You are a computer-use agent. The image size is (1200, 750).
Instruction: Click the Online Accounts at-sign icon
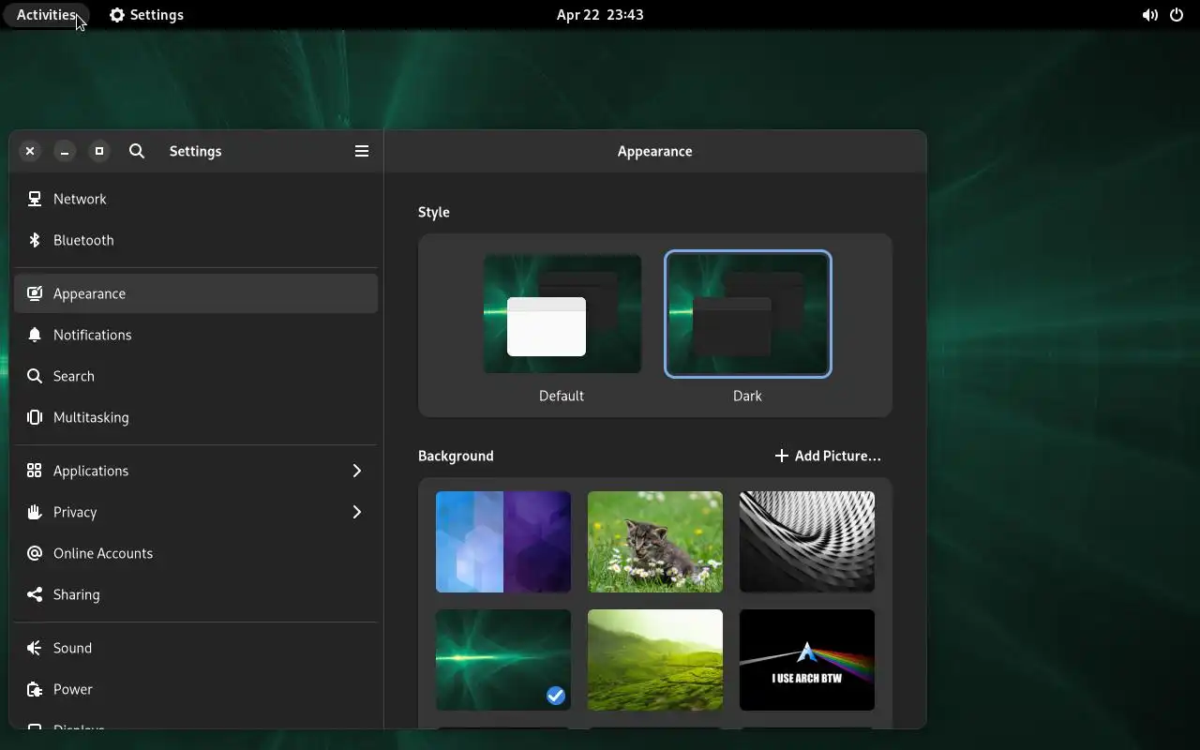pyautogui.click(x=35, y=553)
